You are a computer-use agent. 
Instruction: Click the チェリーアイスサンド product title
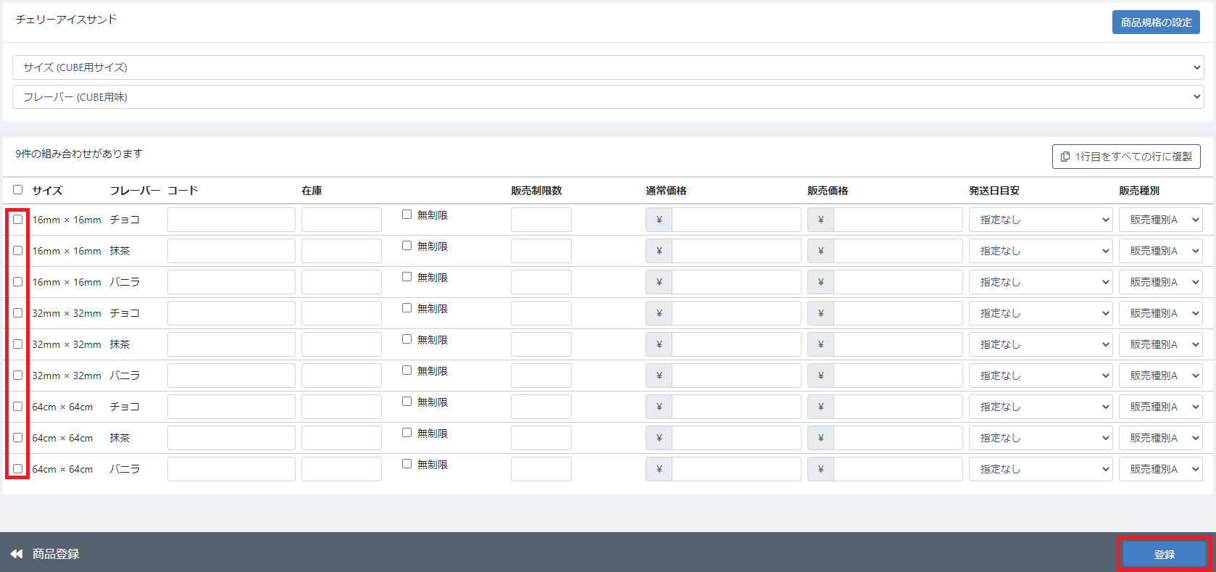[66, 20]
